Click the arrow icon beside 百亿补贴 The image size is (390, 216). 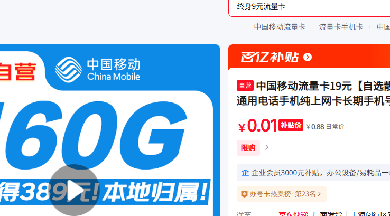click(308, 57)
